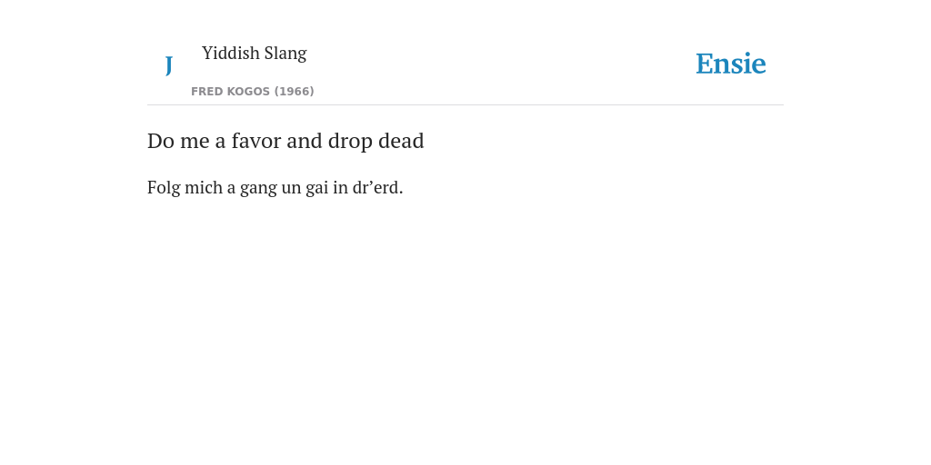The height and width of the screenshot is (465, 931).
Task: Click the word mich in the definition
Action: coord(204,187)
